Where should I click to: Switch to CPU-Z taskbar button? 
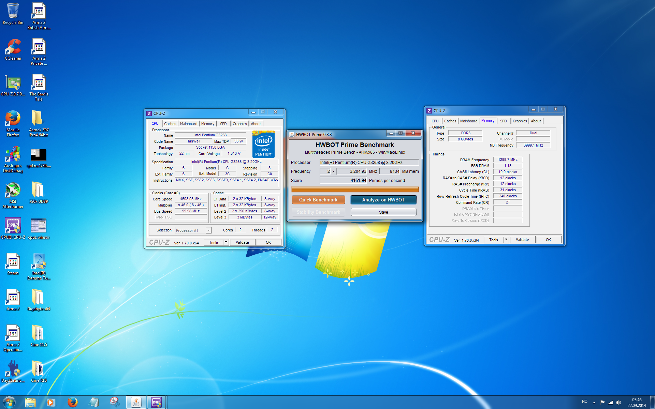pos(156,402)
